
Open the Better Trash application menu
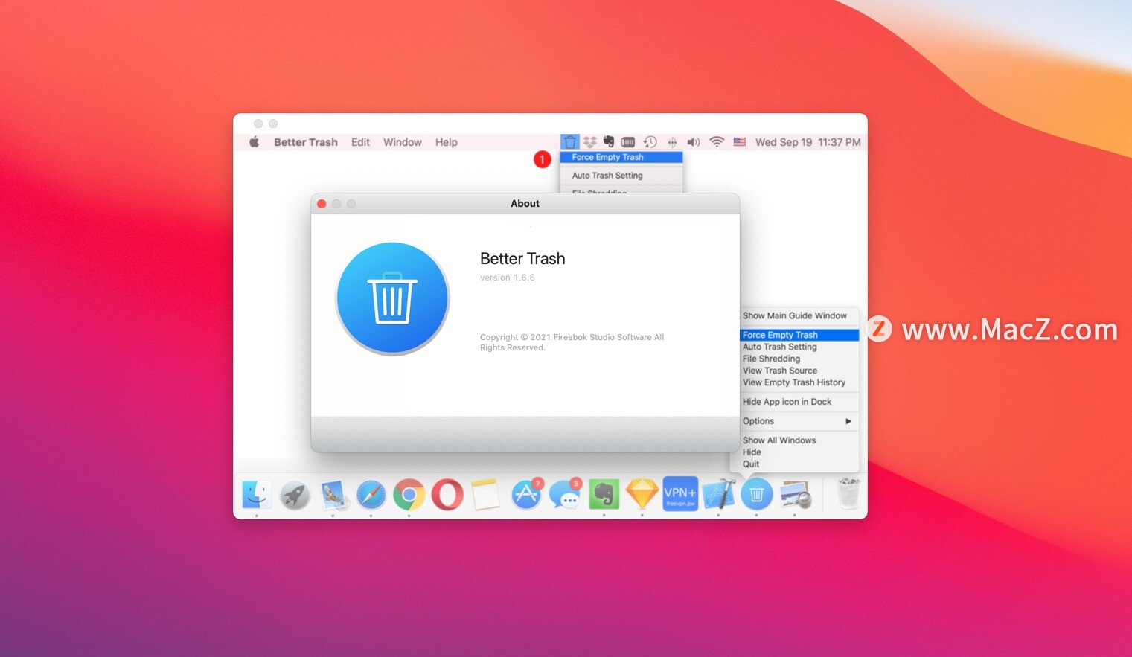coord(306,142)
